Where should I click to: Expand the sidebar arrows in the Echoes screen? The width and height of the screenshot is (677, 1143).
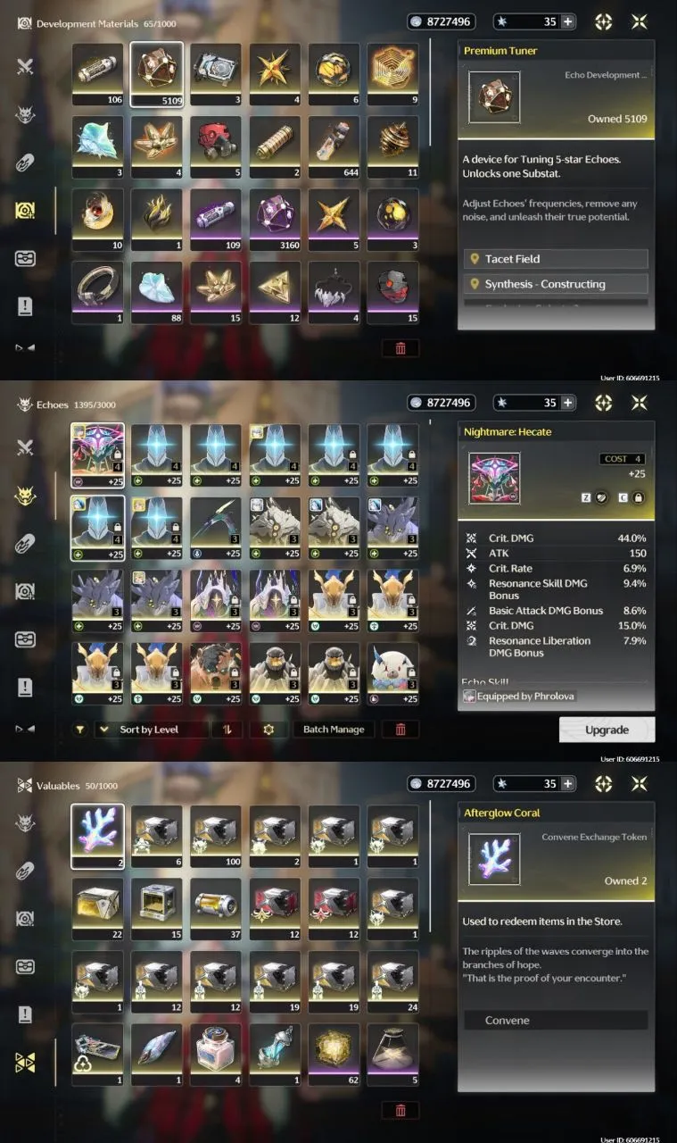(x=25, y=730)
